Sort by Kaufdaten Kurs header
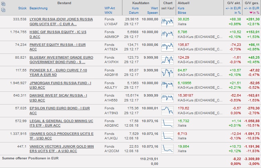Viewport: 261px width, 168px height. (135, 8)
